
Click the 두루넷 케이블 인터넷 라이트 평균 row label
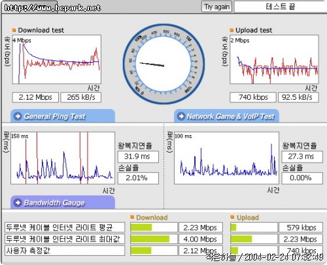point(65,227)
